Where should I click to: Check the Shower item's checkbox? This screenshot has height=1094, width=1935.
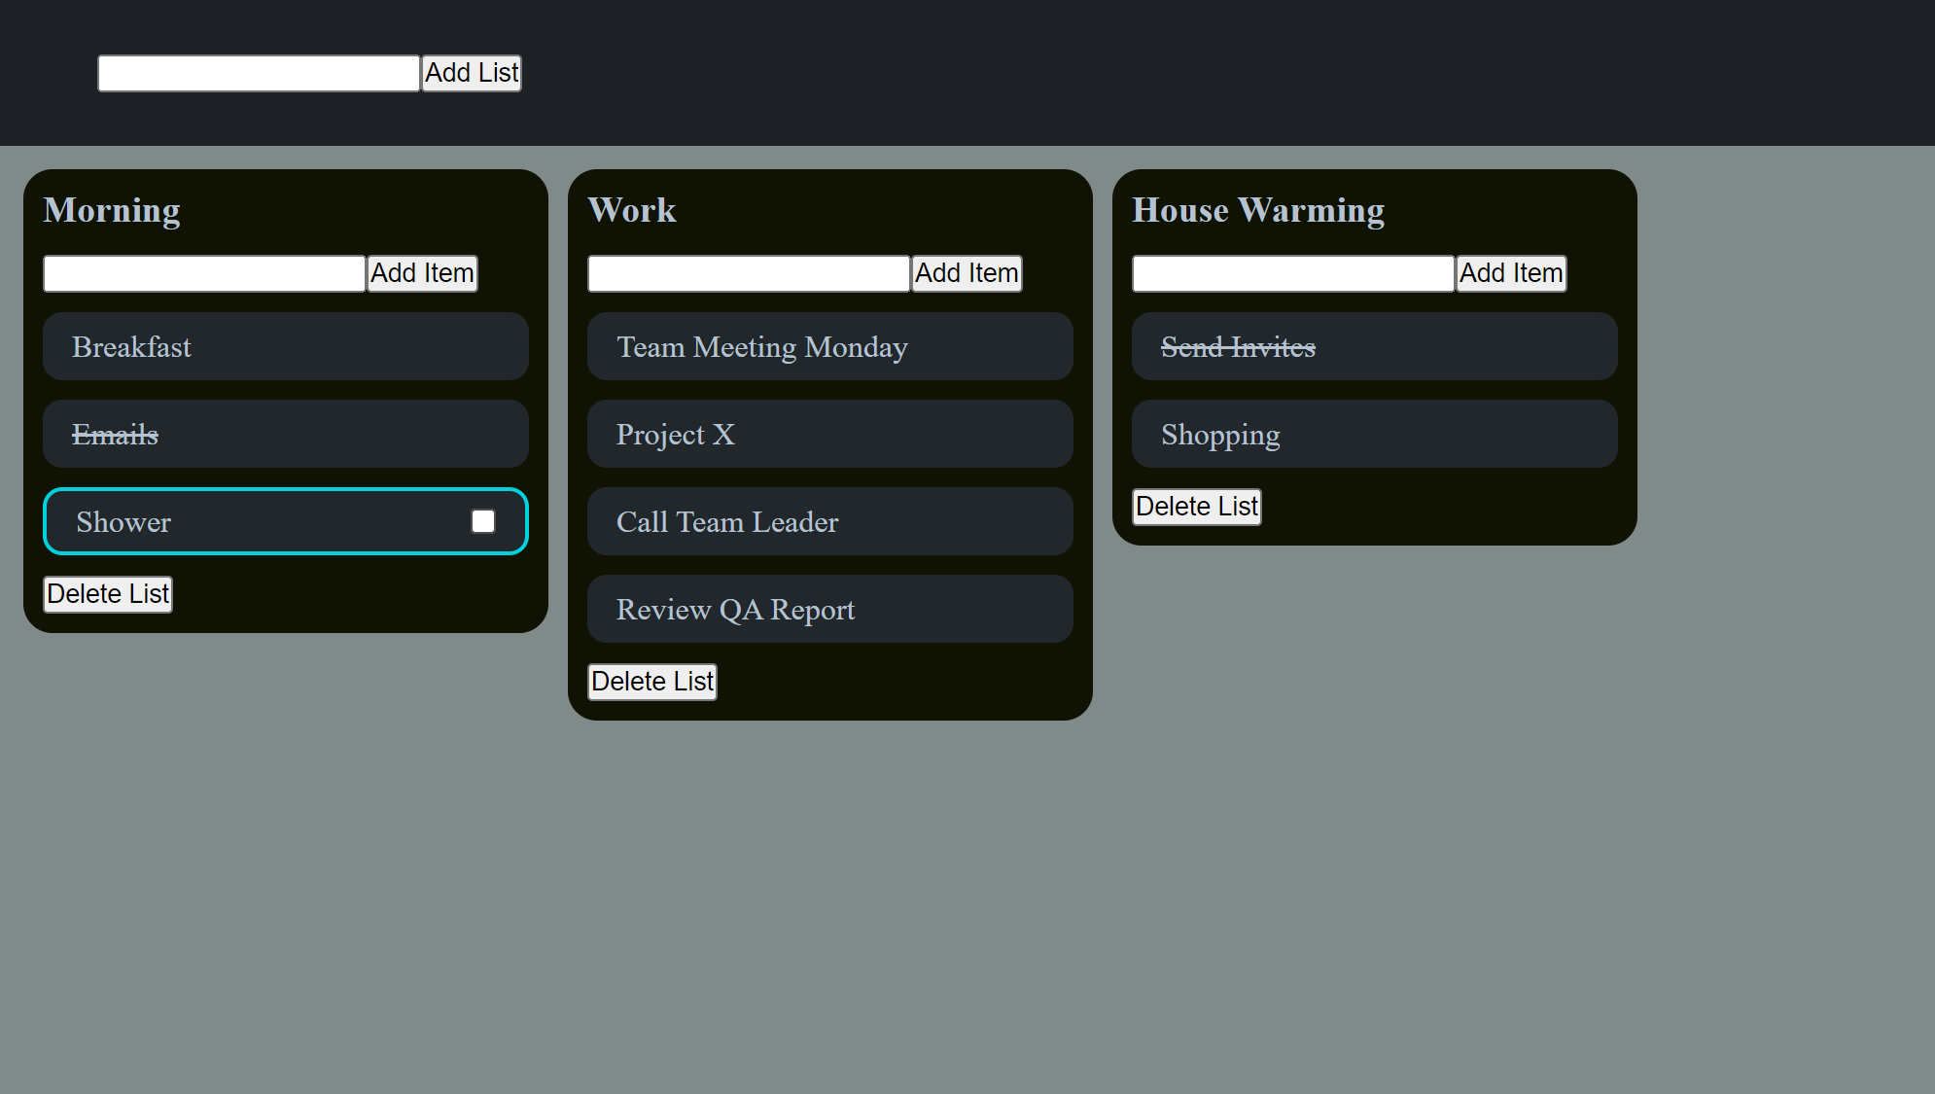pyautogui.click(x=483, y=521)
